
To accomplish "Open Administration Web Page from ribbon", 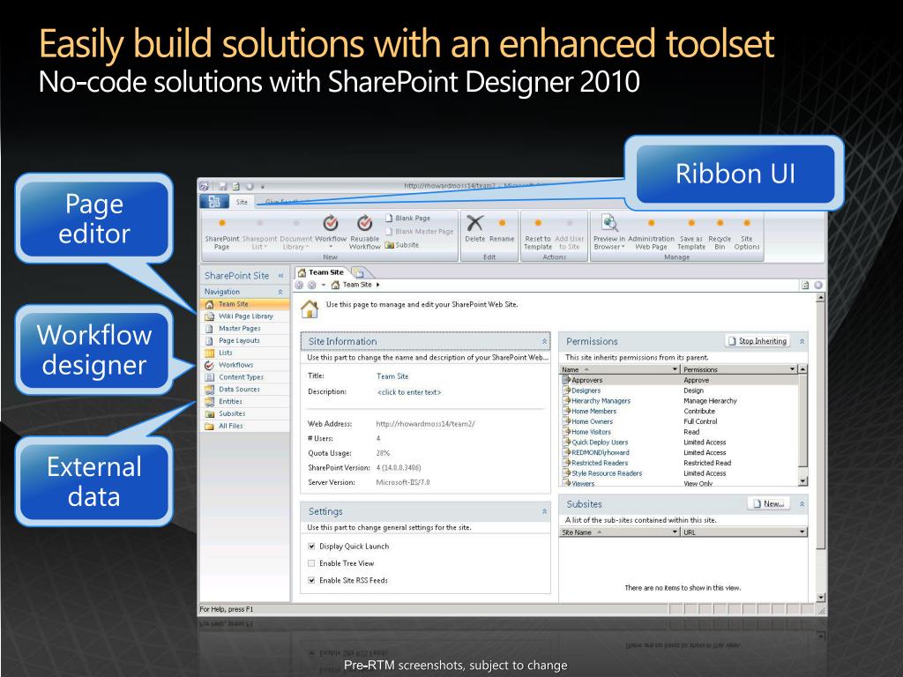I will click(651, 234).
